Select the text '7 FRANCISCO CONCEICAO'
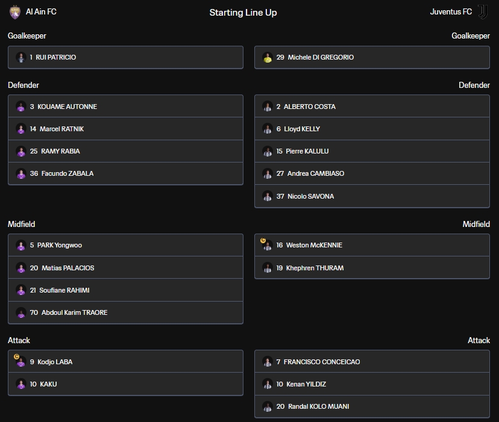Image resolution: width=499 pixels, height=422 pixels. (318, 362)
